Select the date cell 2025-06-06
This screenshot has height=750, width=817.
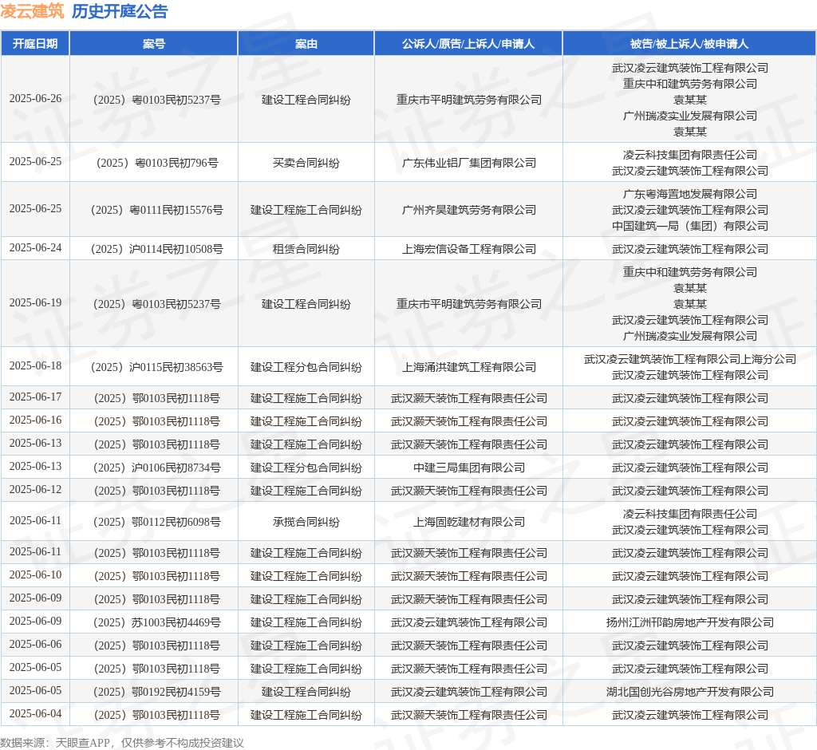point(35,644)
